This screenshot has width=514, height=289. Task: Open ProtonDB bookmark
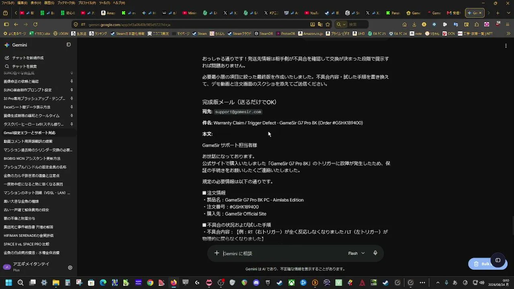[286, 34]
